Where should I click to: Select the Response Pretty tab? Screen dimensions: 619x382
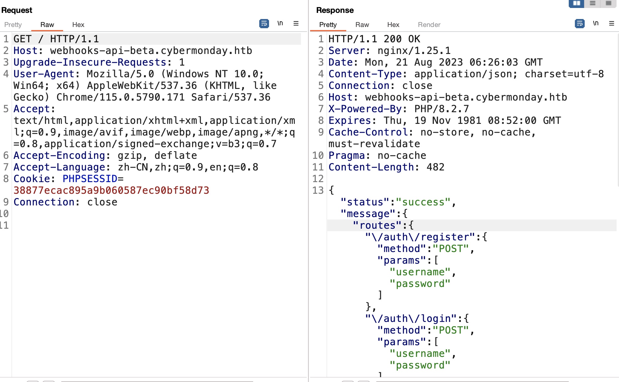328,25
